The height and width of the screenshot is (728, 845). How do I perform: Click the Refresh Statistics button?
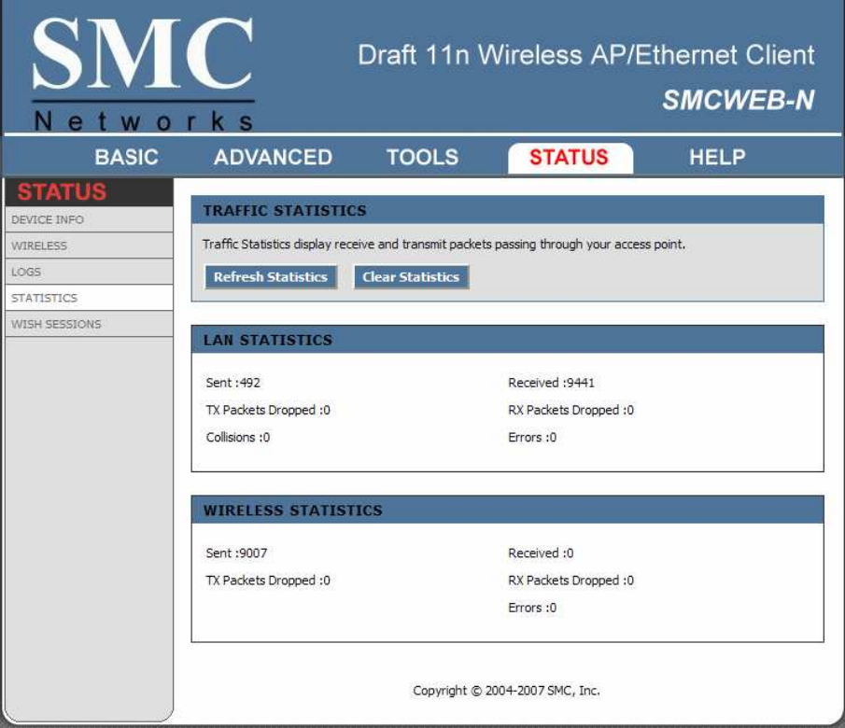271,277
